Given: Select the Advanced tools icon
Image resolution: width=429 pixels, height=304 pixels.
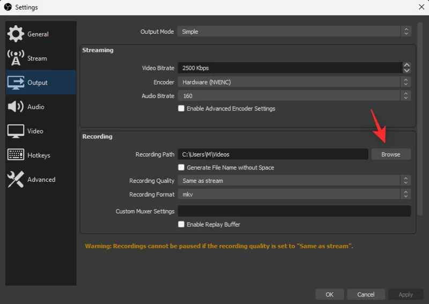Looking at the screenshot, I should [x=16, y=180].
